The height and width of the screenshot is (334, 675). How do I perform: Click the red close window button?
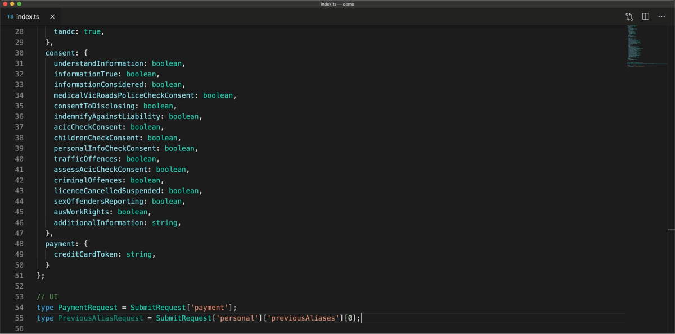pos(4,4)
